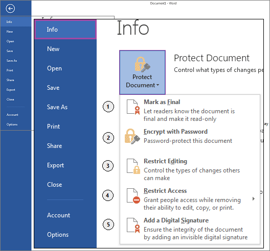Open Account in the small background sidebar
Screen dimensions: 270x251
[12, 115]
